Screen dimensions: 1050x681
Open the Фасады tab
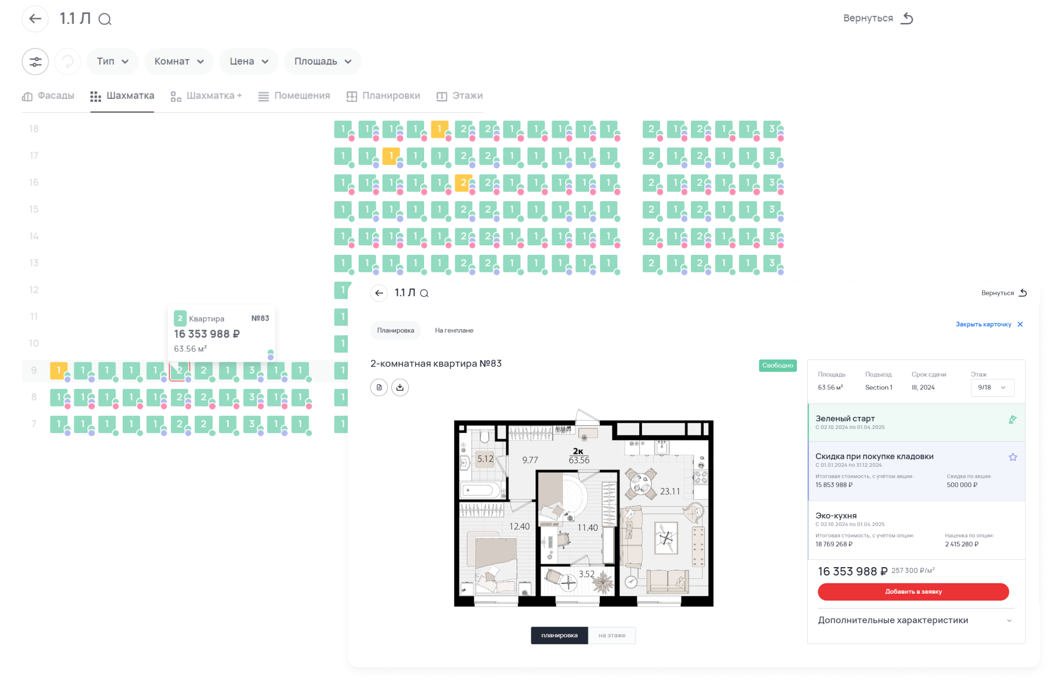(48, 96)
